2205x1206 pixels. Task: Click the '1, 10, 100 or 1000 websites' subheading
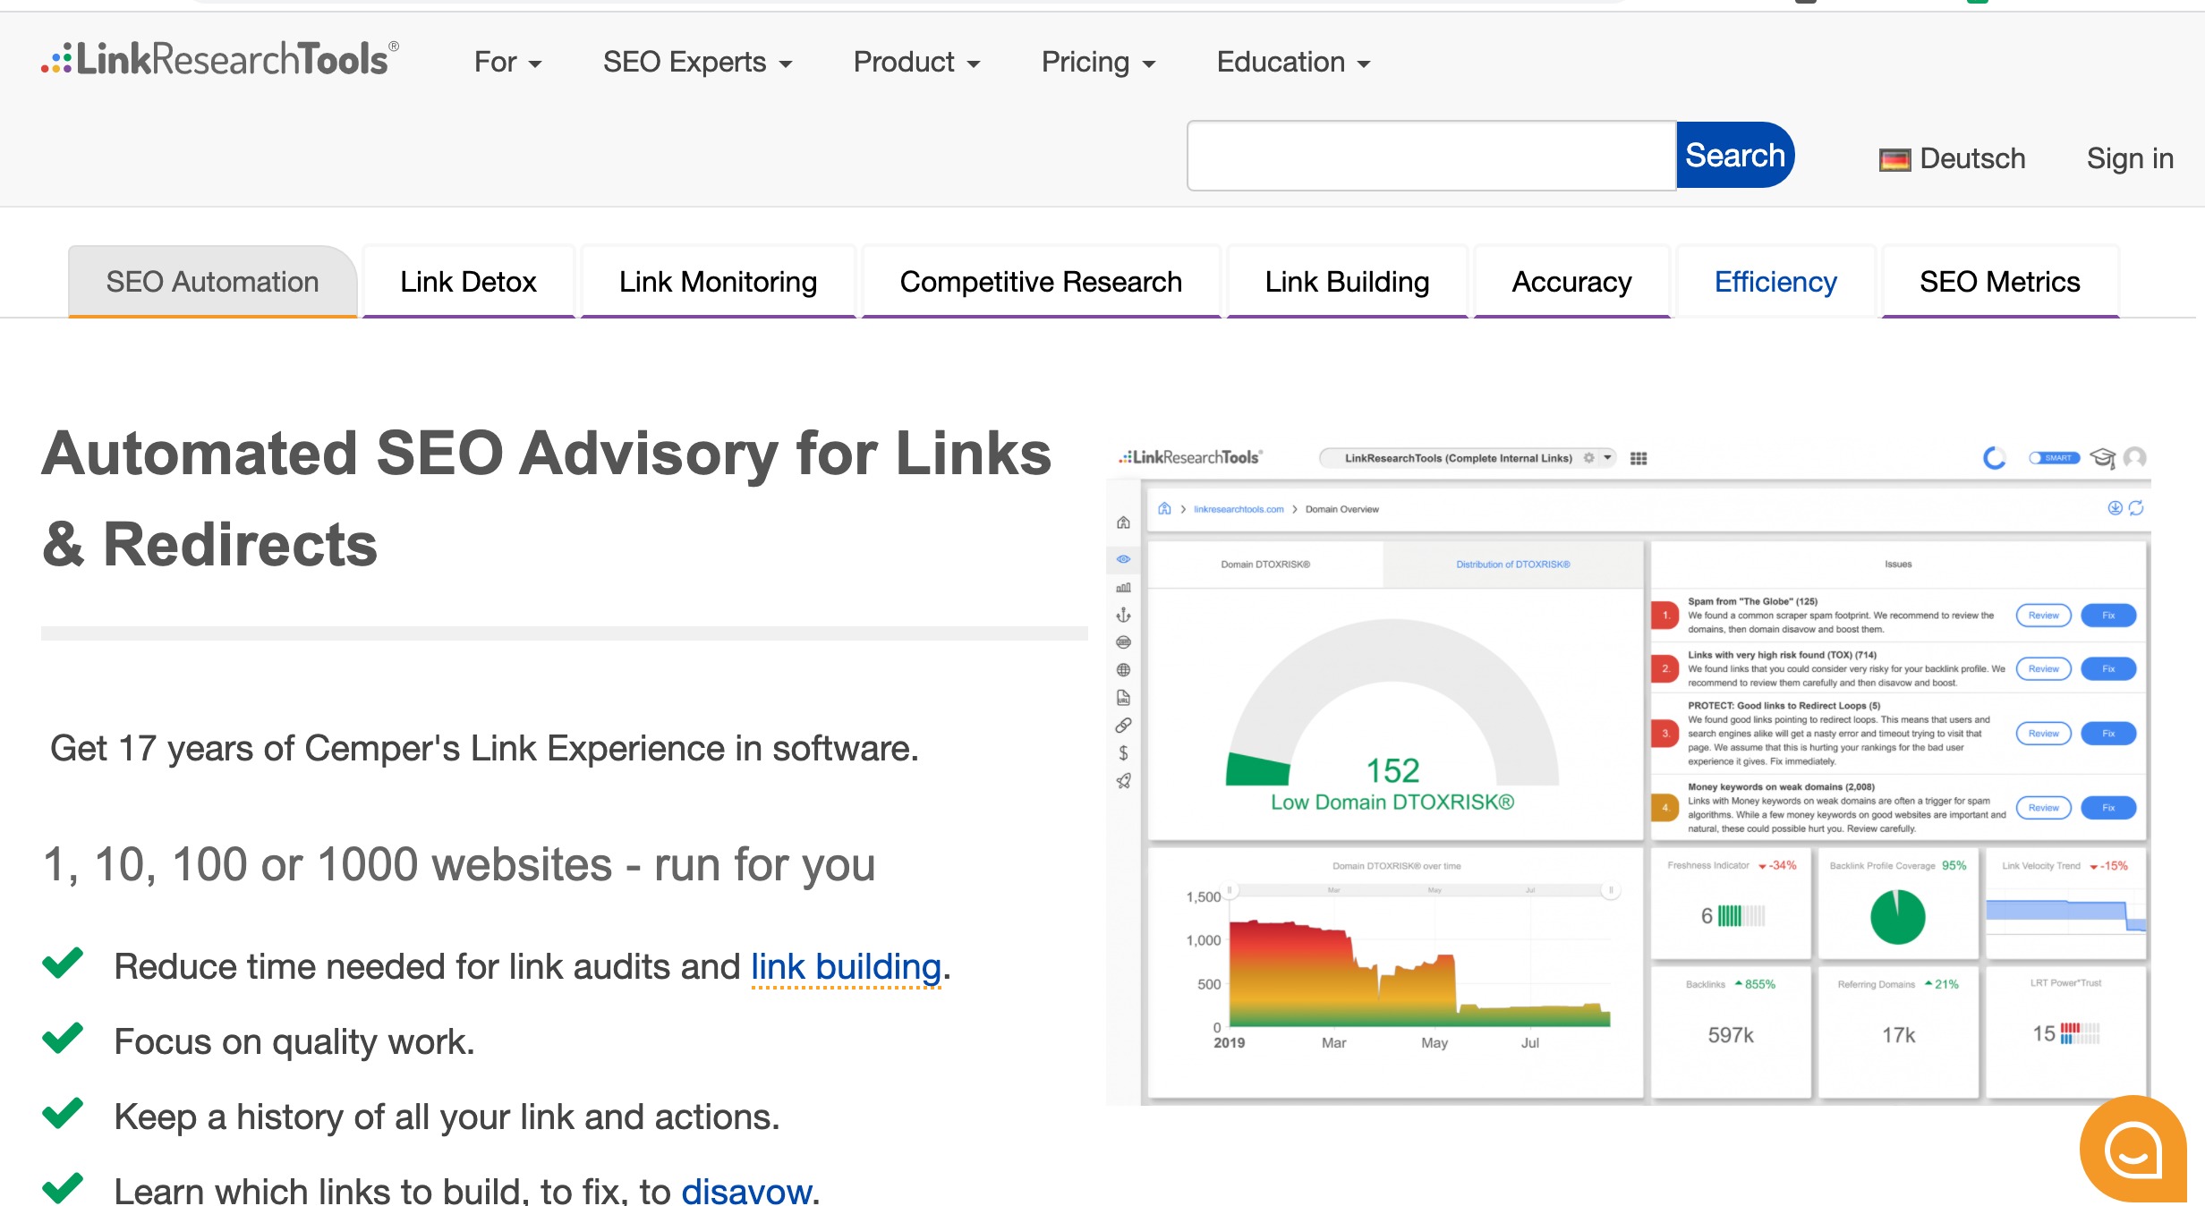click(x=459, y=864)
